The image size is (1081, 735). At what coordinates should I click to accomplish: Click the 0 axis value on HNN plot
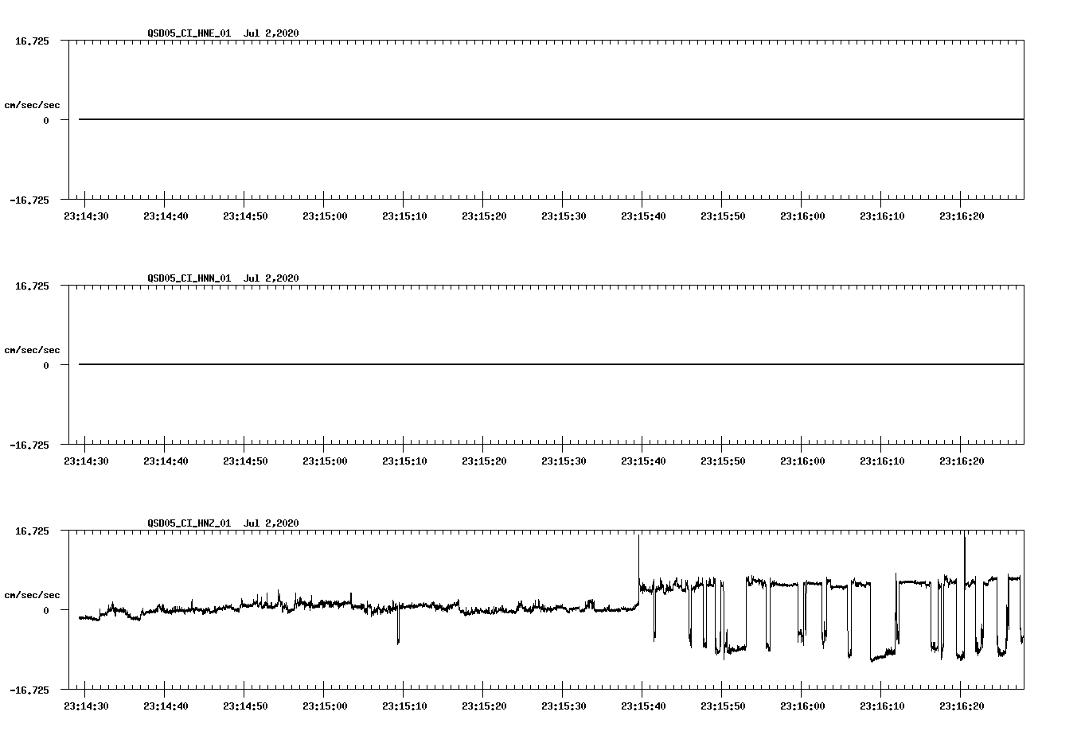click(x=46, y=366)
